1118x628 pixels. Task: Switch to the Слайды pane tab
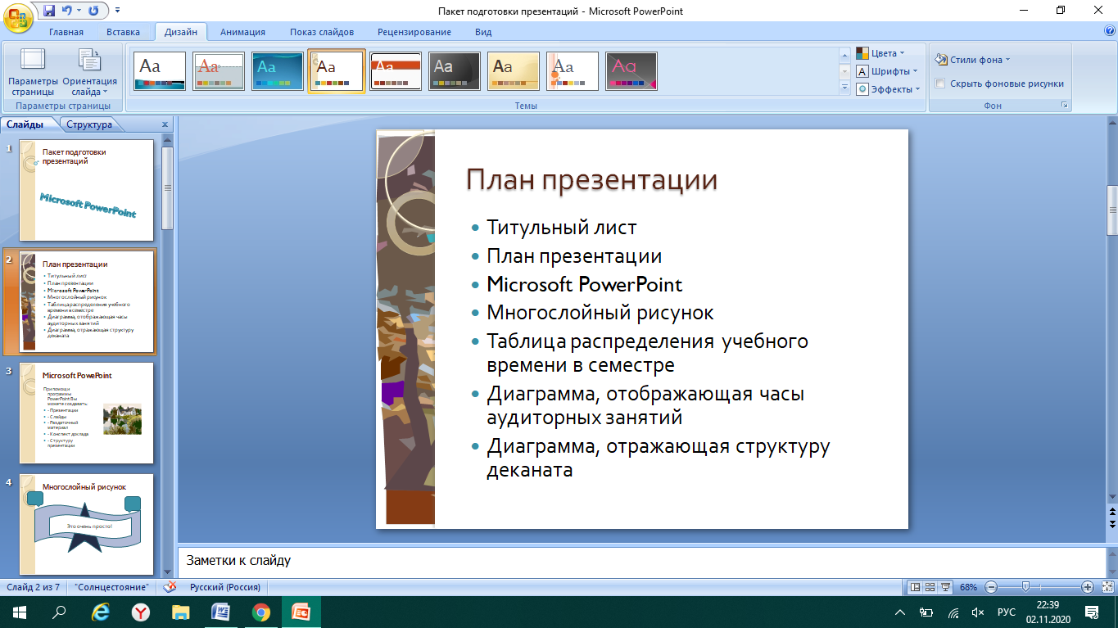click(25, 124)
